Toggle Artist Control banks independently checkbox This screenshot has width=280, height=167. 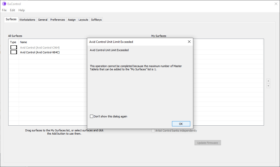(153, 131)
